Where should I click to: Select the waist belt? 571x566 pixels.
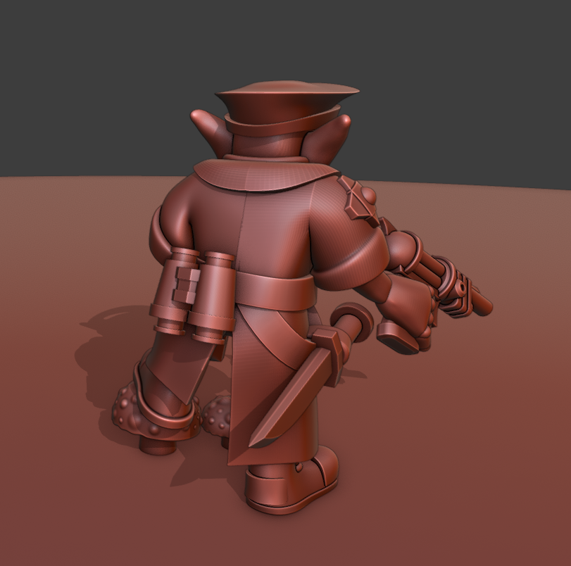click(278, 290)
